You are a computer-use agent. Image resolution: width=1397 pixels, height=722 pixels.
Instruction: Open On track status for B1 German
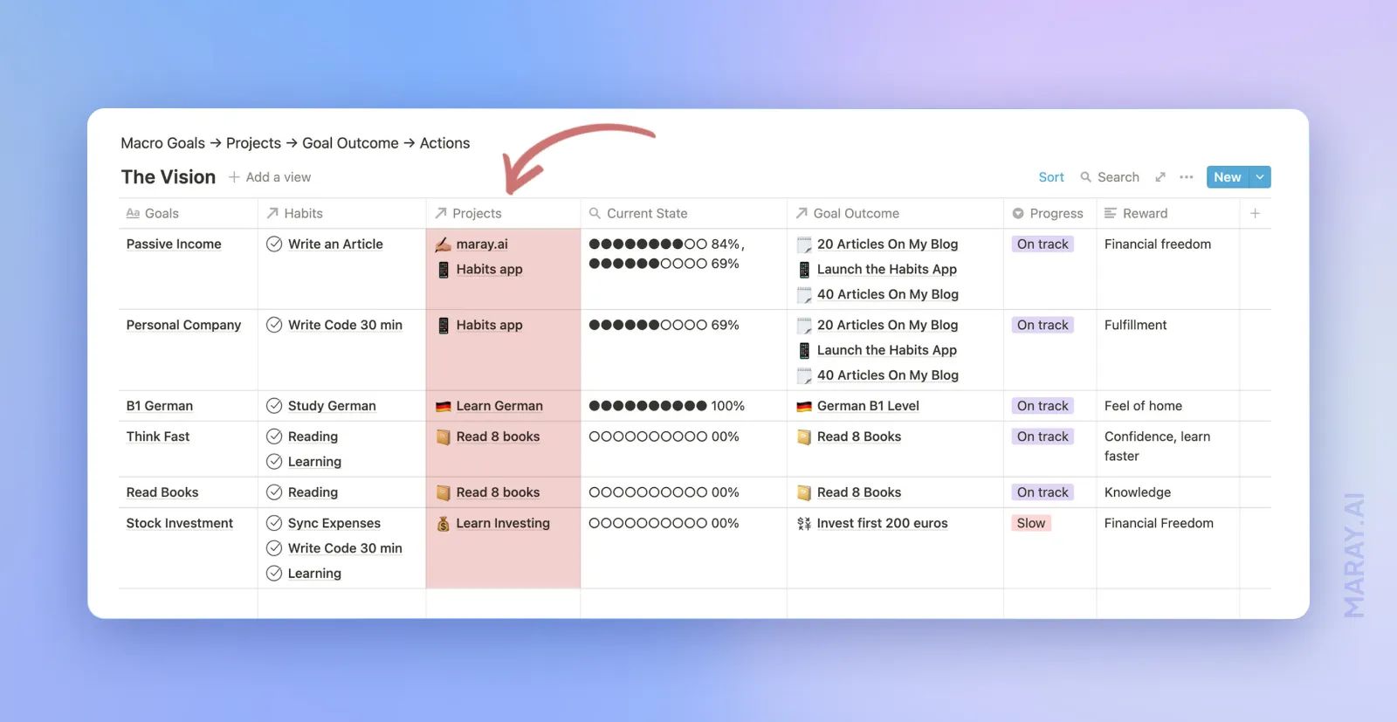(x=1043, y=406)
